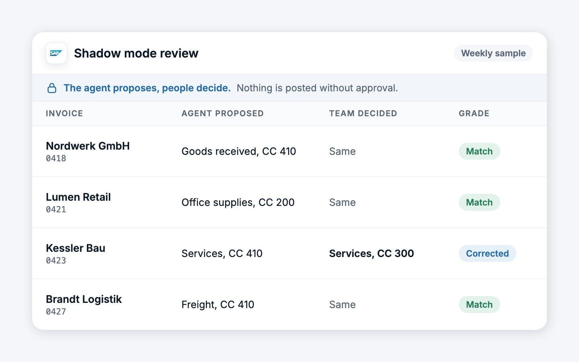Click Match badge for Lumen Retail

click(x=479, y=202)
